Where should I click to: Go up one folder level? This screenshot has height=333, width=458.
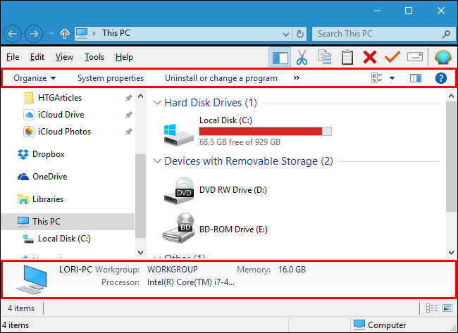[x=65, y=34]
